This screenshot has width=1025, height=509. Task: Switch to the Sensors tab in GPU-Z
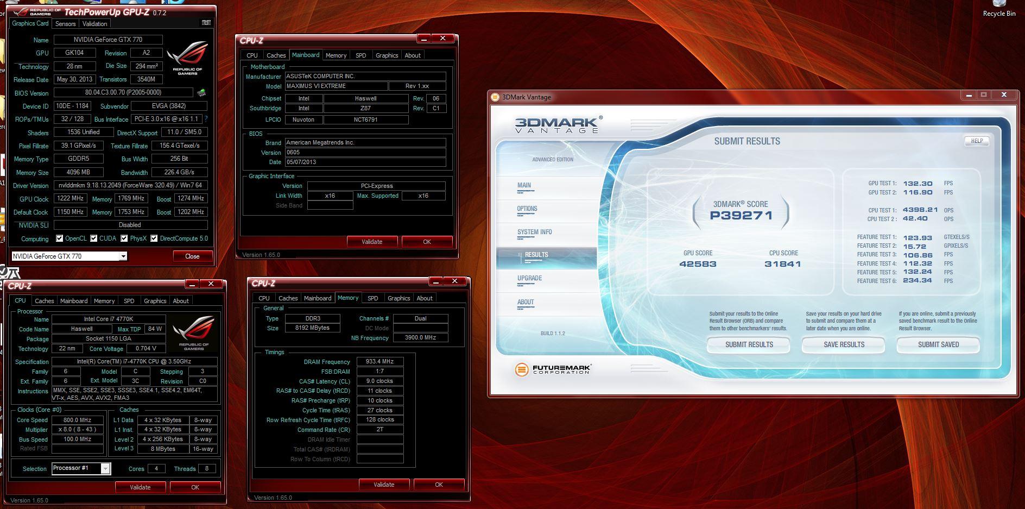pyautogui.click(x=65, y=24)
